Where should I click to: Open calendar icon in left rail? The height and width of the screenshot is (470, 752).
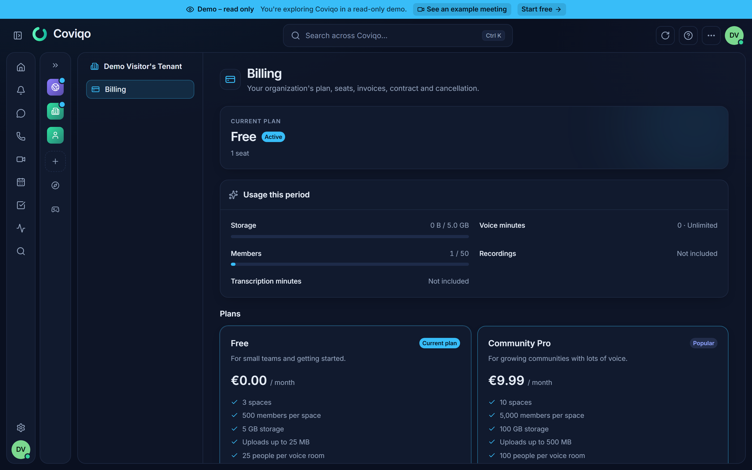[21, 182]
